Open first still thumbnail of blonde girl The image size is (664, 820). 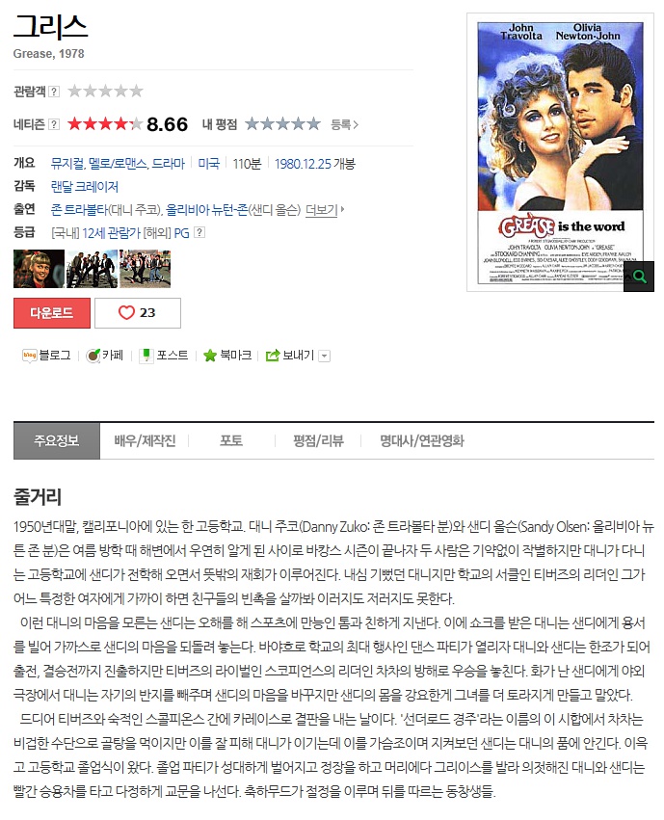click(x=40, y=269)
